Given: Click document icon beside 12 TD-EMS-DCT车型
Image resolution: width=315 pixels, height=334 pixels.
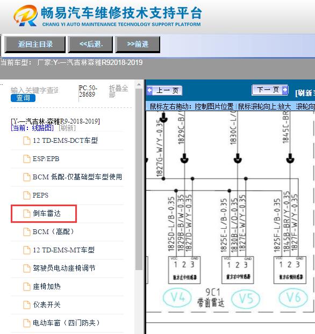Looking at the screenshot, I should click(x=27, y=141).
